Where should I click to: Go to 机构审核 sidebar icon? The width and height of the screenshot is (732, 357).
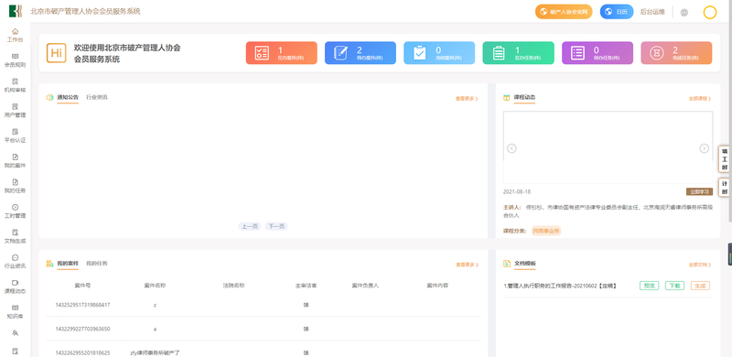tap(15, 81)
